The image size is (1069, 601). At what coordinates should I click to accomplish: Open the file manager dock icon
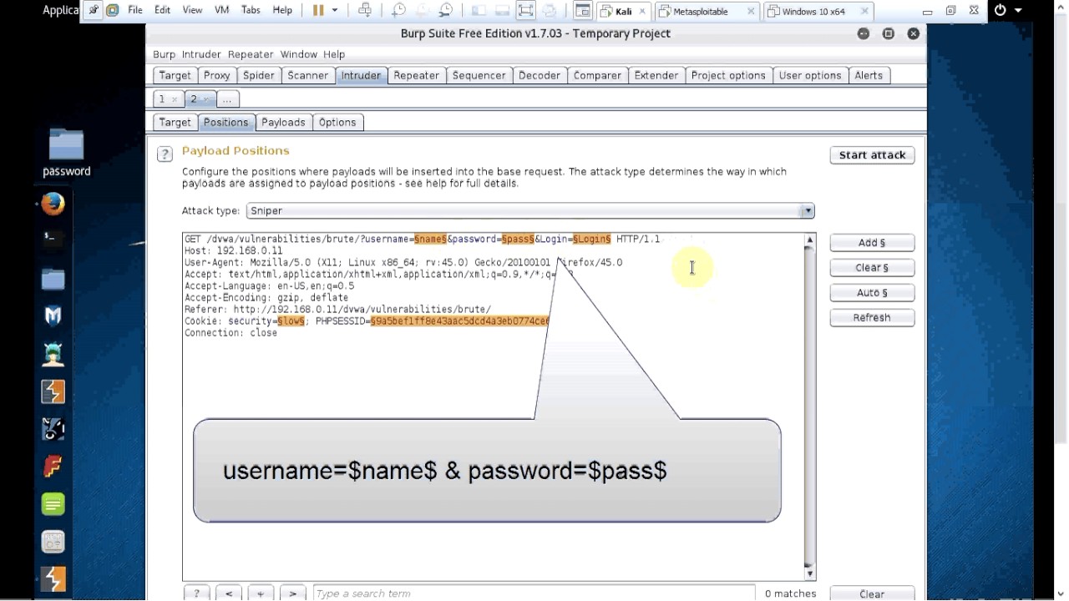[x=53, y=279]
